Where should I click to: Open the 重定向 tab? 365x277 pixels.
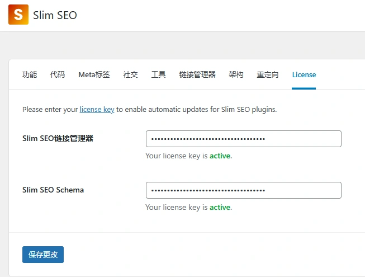[x=268, y=74]
